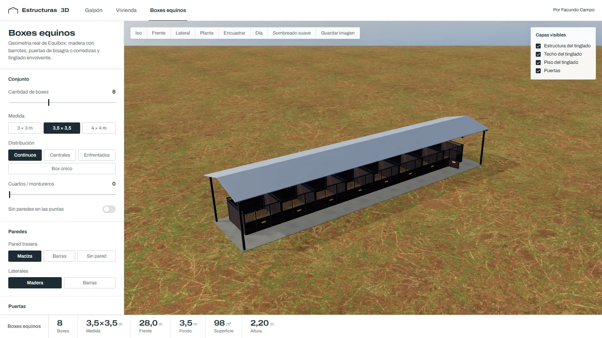Viewport: 602px width, 338px height.
Task: Click the Cuartos / montureros slider
Action: coord(62,195)
